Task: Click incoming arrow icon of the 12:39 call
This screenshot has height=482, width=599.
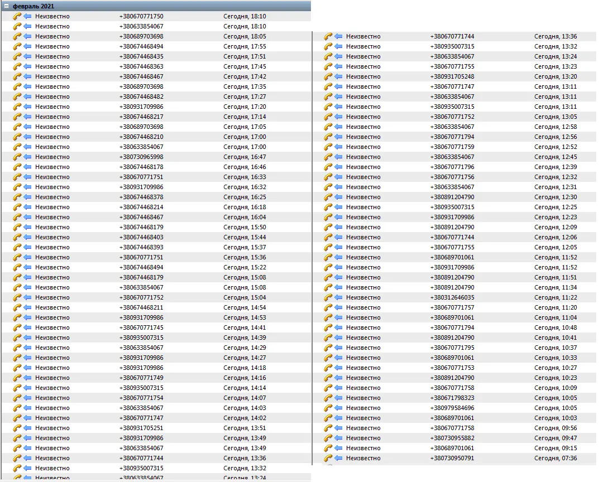Action: [x=338, y=167]
